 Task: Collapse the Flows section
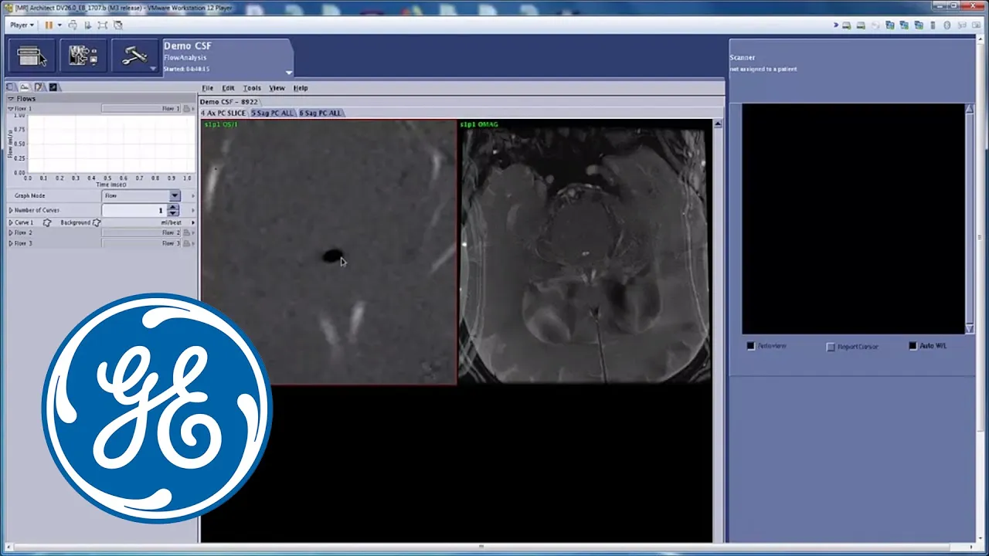click(11, 99)
